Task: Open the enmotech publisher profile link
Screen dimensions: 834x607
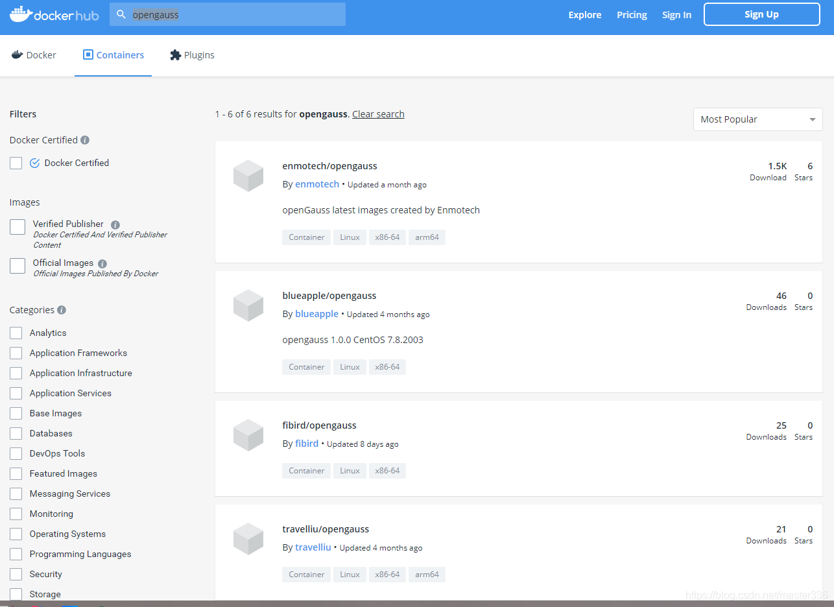Action: click(x=316, y=184)
